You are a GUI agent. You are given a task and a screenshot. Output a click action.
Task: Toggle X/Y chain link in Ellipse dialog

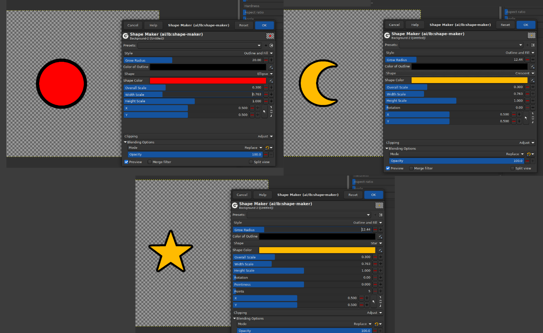[271, 111]
